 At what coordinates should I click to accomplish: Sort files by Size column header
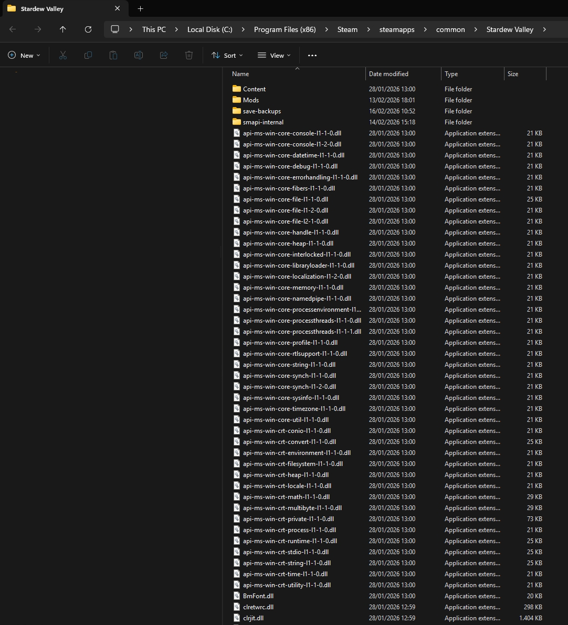click(513, 74)
